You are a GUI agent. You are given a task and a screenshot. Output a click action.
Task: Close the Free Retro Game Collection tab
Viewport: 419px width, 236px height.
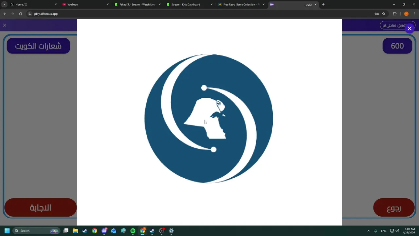(264, 5)
